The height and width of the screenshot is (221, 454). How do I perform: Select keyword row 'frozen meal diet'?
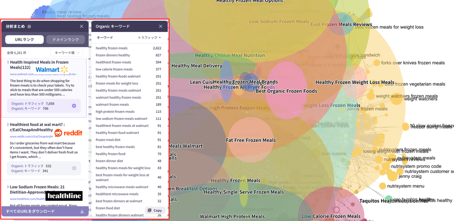click(x=128, y=140)
